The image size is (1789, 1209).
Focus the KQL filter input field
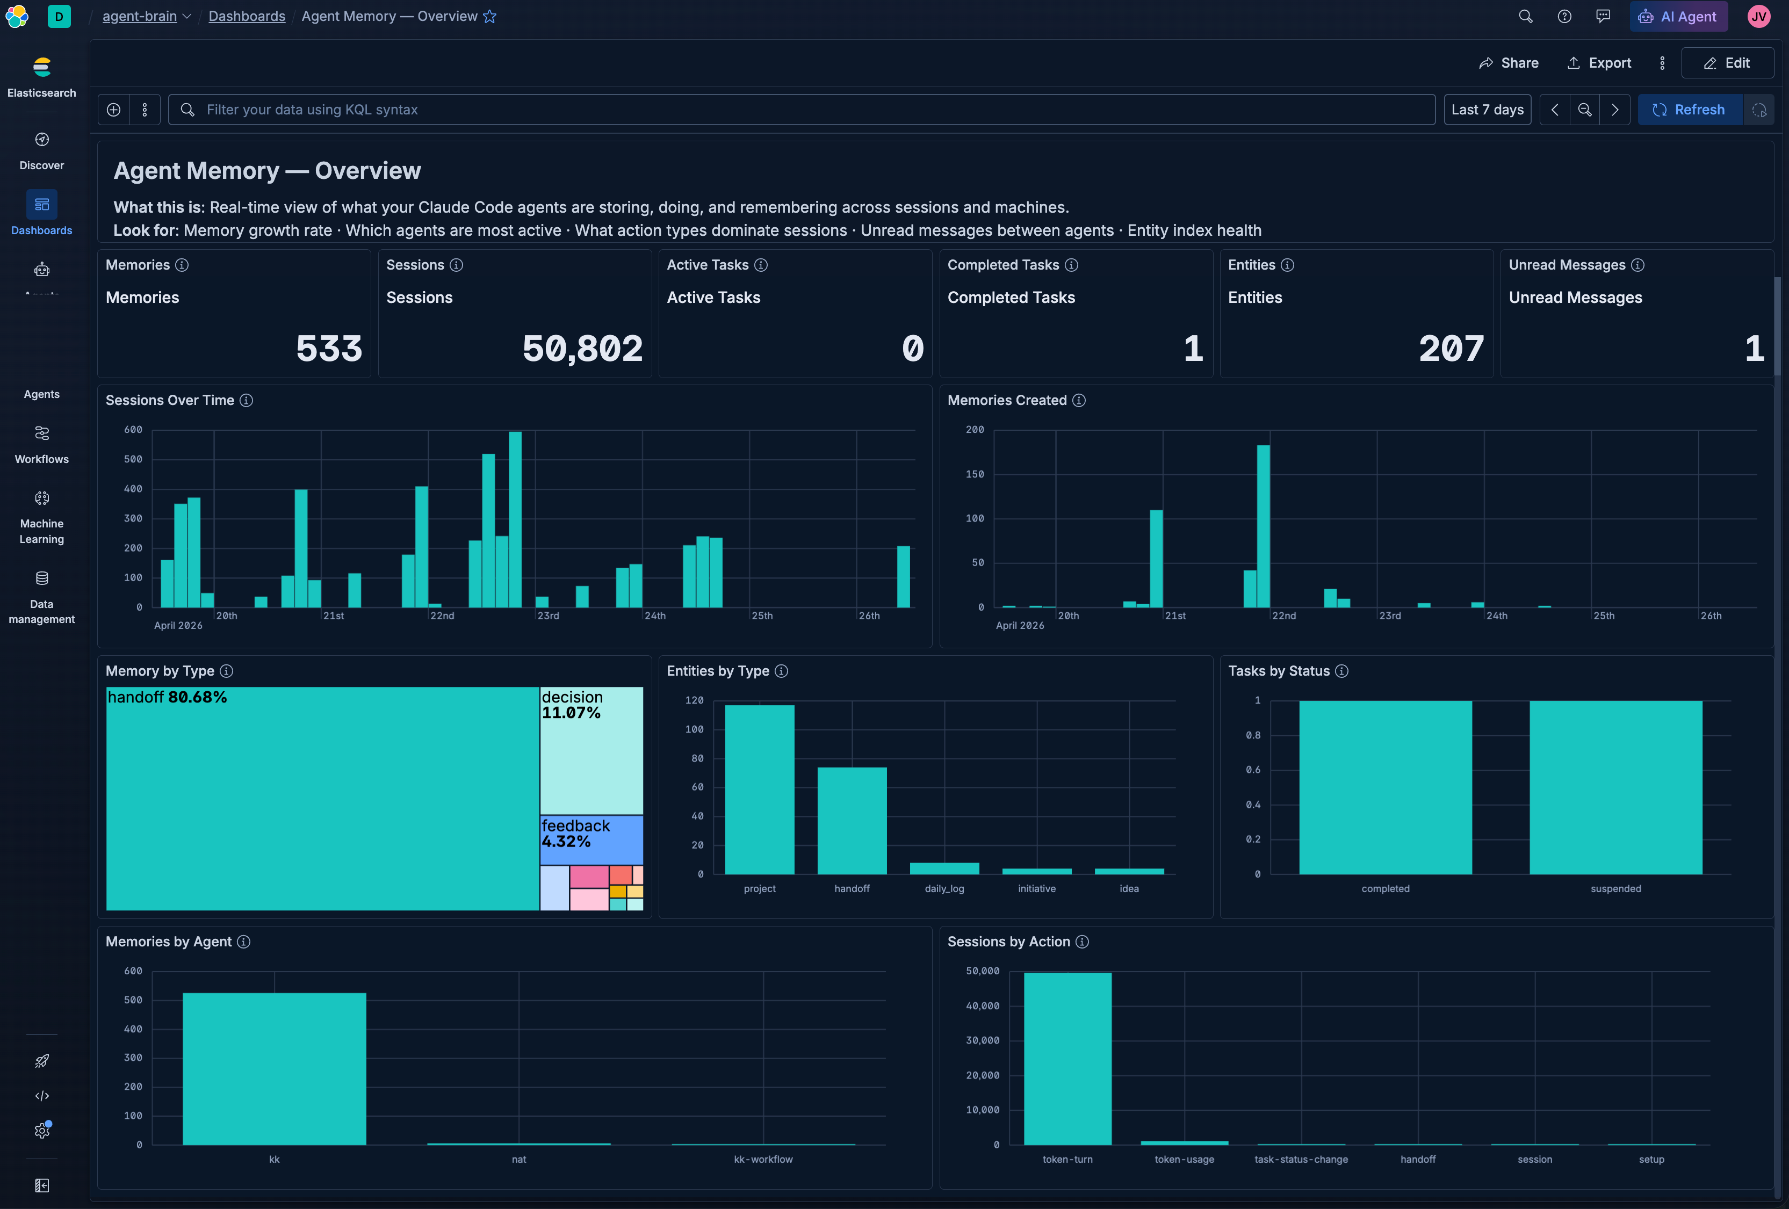click(x=802, y=109)
